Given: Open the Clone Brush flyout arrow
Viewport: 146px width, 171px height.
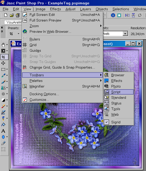Looking at the screenshot, I should click(7, 88).
